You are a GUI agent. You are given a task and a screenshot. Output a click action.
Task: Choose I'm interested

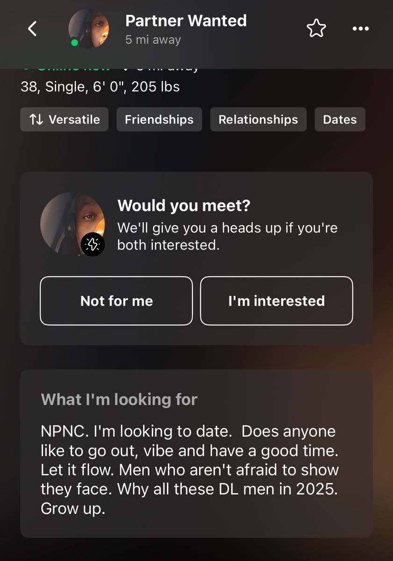(277, 301)
